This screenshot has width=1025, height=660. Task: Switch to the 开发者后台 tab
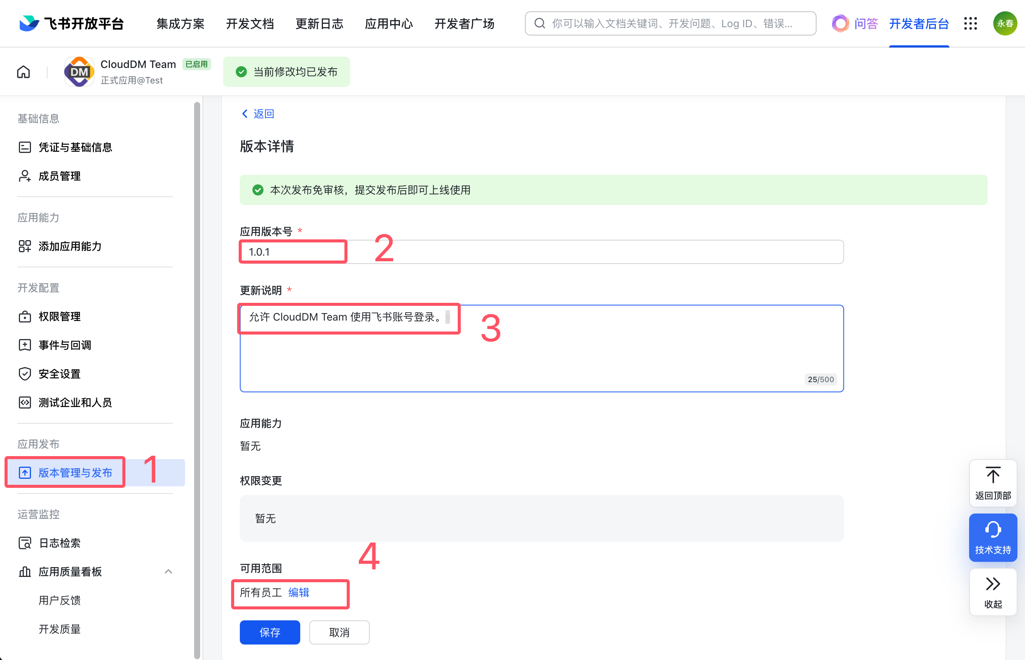tap(918, 23)
